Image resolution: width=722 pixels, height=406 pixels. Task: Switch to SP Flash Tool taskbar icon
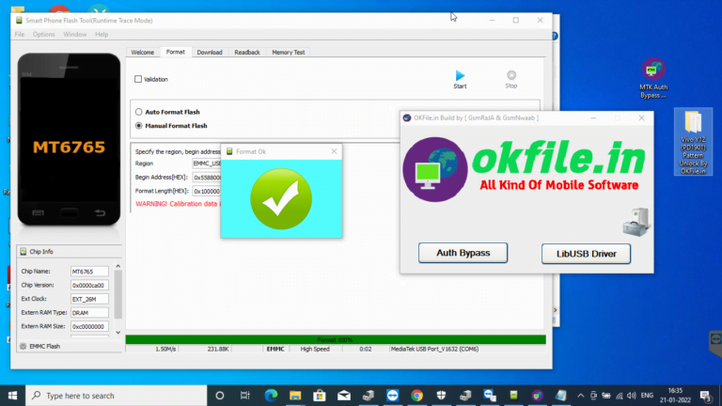[x=513, y=396]
